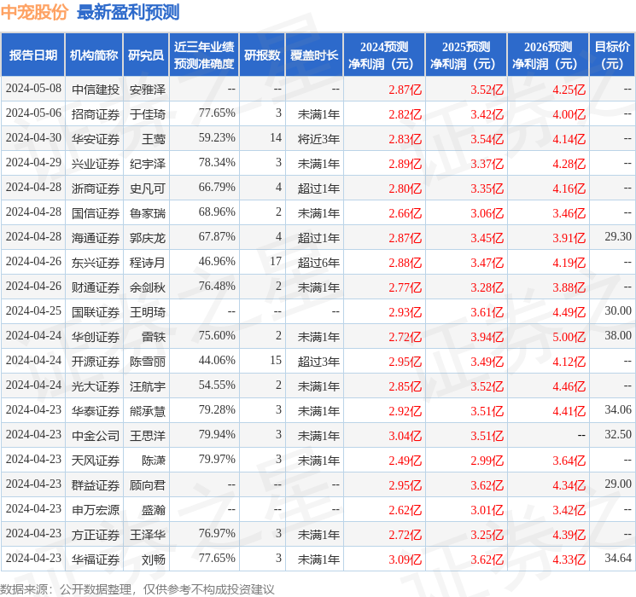Click target price 34.64
The height and width of the screenshot is (597, 636).
click(x=618, y=558)
